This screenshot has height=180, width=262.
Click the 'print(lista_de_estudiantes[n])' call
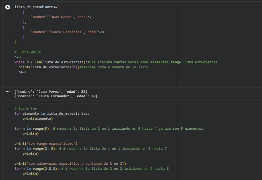click(49, 67)
